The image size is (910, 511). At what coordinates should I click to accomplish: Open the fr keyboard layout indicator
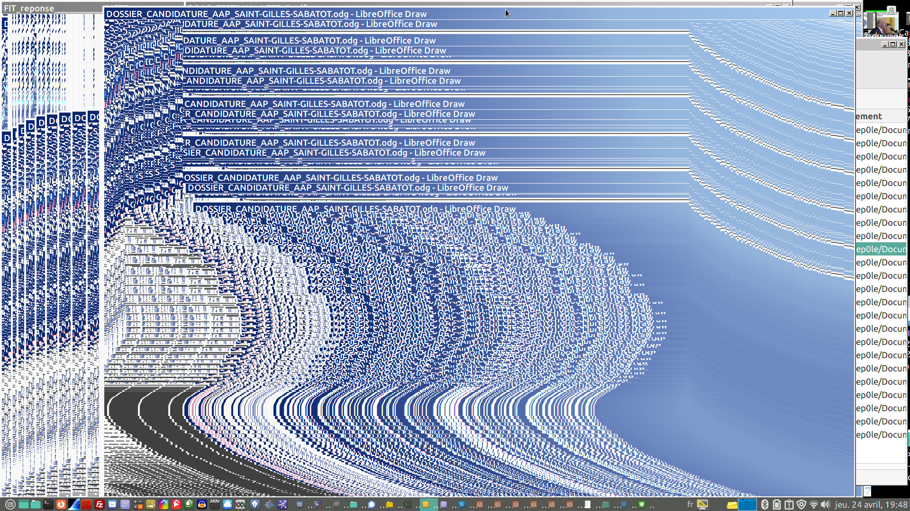coord(690,504)
